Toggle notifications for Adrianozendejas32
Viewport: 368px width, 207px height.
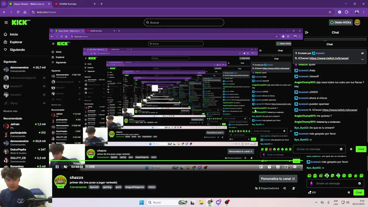pyautogui.click(x=44, y=78)
